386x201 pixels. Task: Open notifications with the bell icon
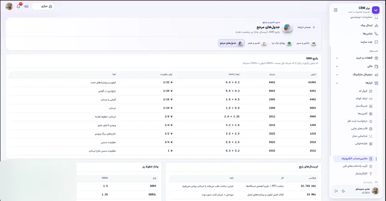click(18, 6)
